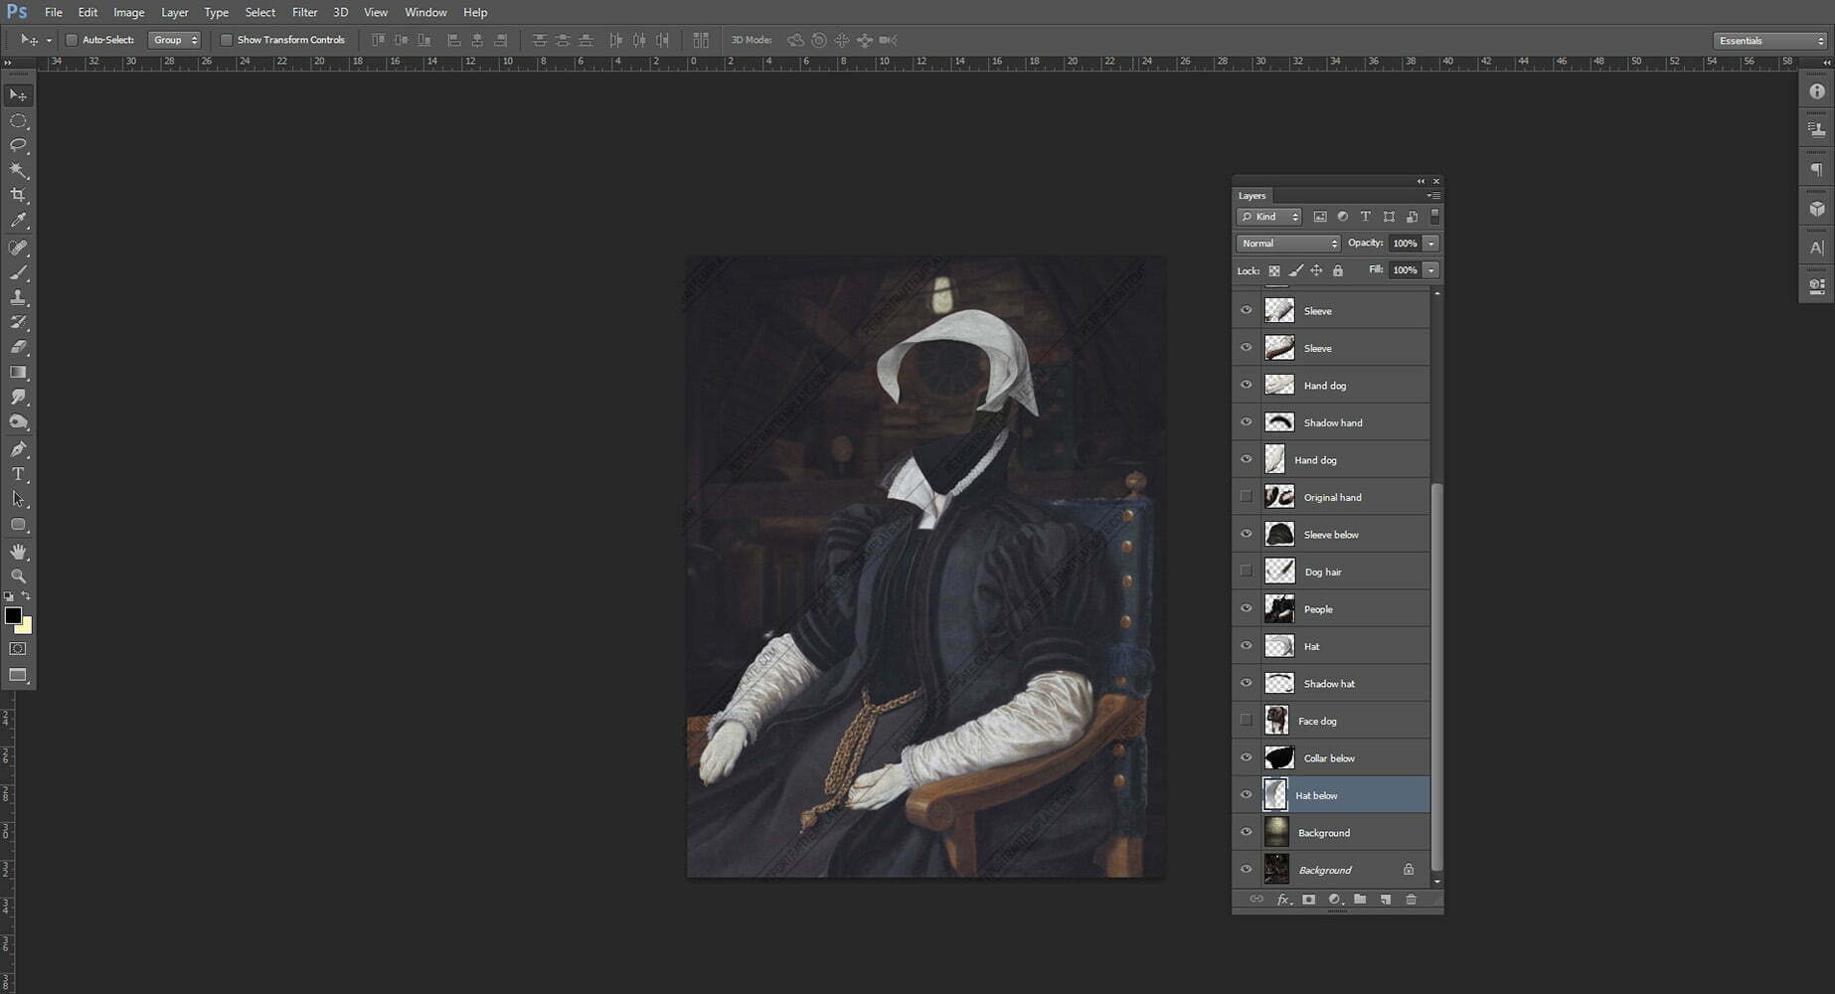The height and width of the screenshot is (994, 1835).
Task: Hide the People layer
Action: tap(1246, 608)
